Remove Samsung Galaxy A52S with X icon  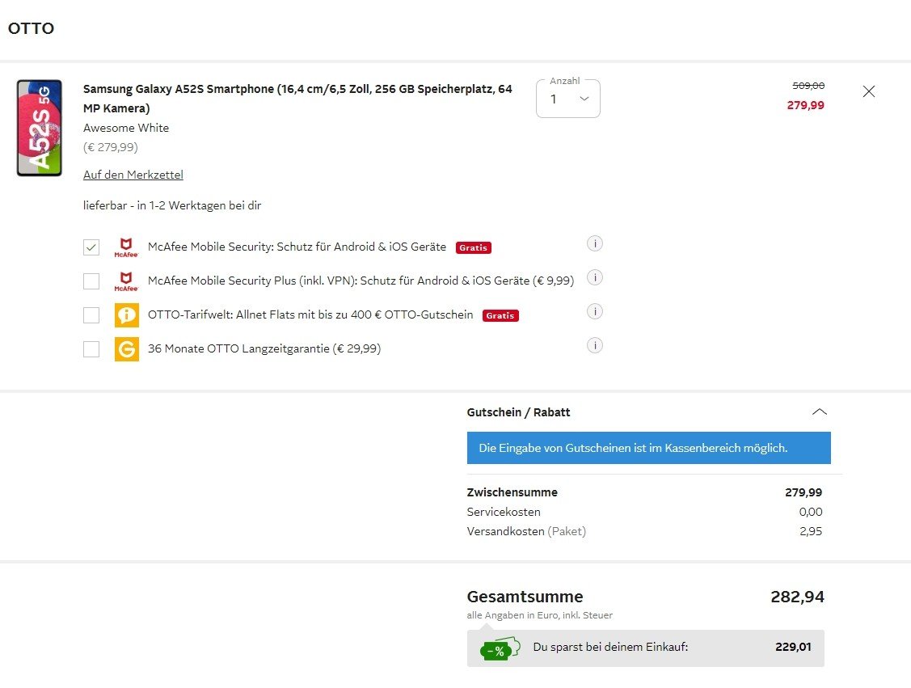coord(869,91)
